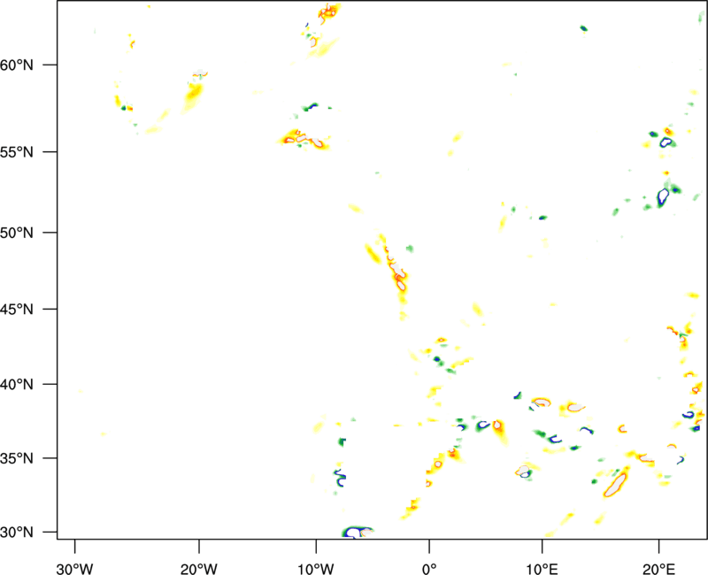Click the 35°N latitude label
Viewport: 708px width, 575px height.
click(17, 458)
